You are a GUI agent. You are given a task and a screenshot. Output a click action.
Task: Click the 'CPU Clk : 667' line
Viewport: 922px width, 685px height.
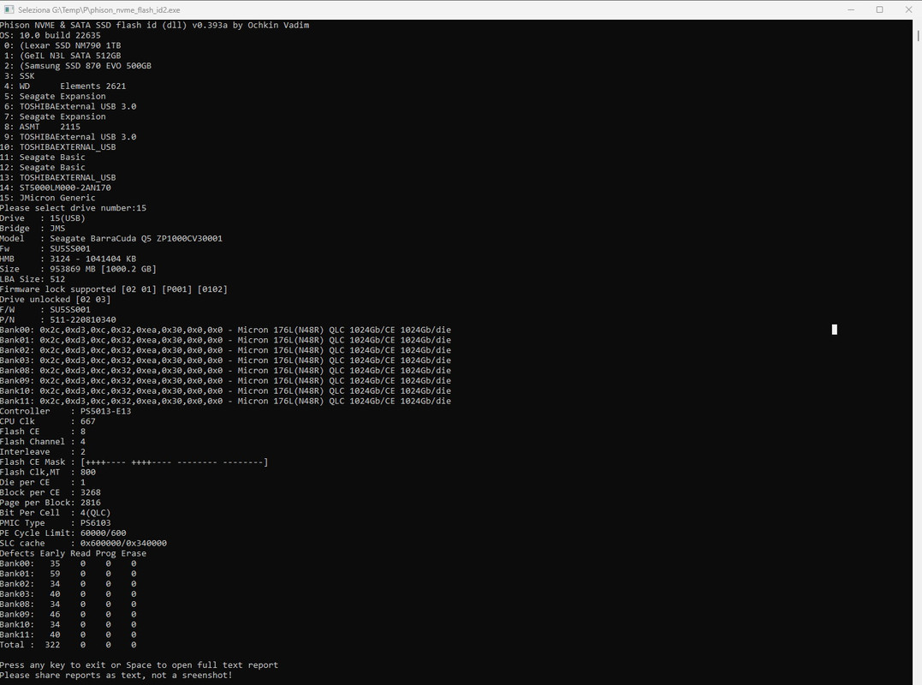click(x=48, y=421)
